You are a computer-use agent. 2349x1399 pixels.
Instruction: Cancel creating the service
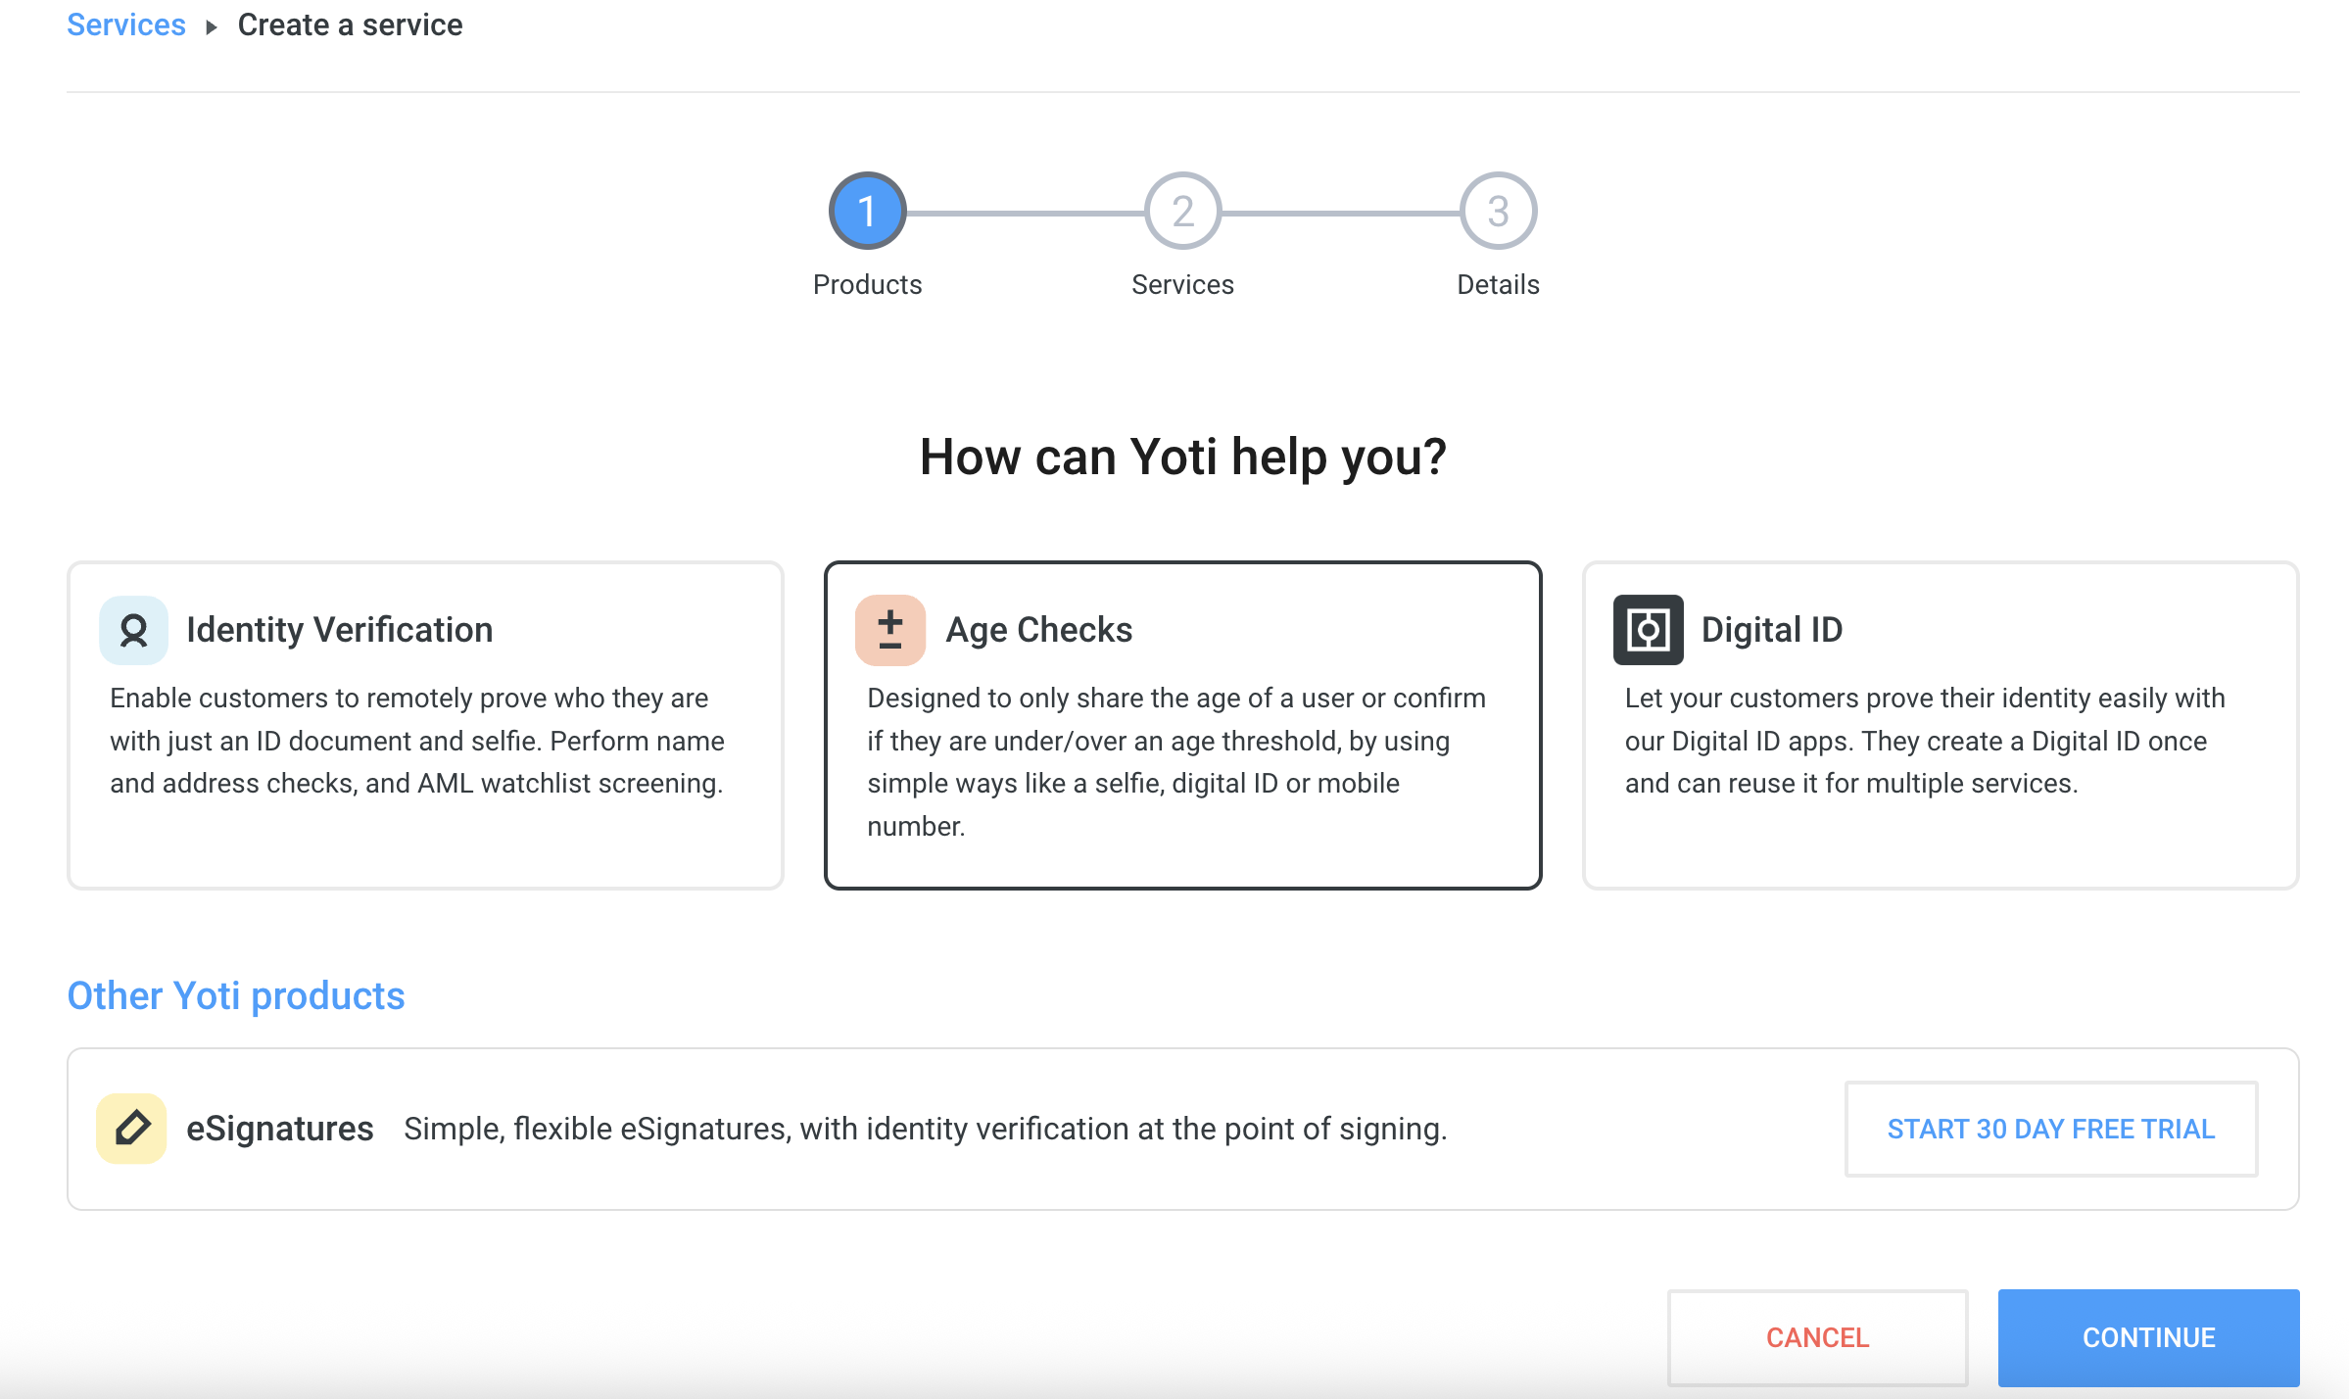point(1818,1337)
